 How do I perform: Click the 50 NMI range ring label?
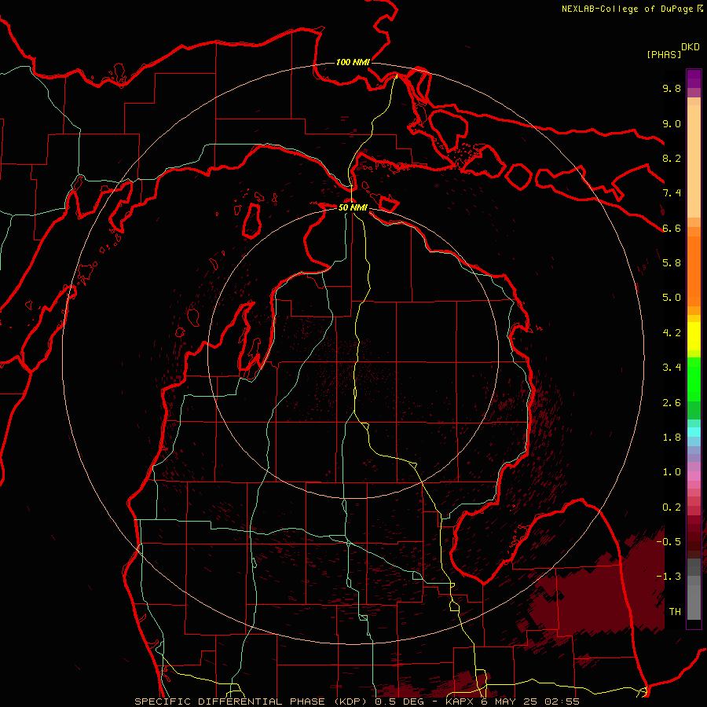pyautogui.click(x=353, y=207)
